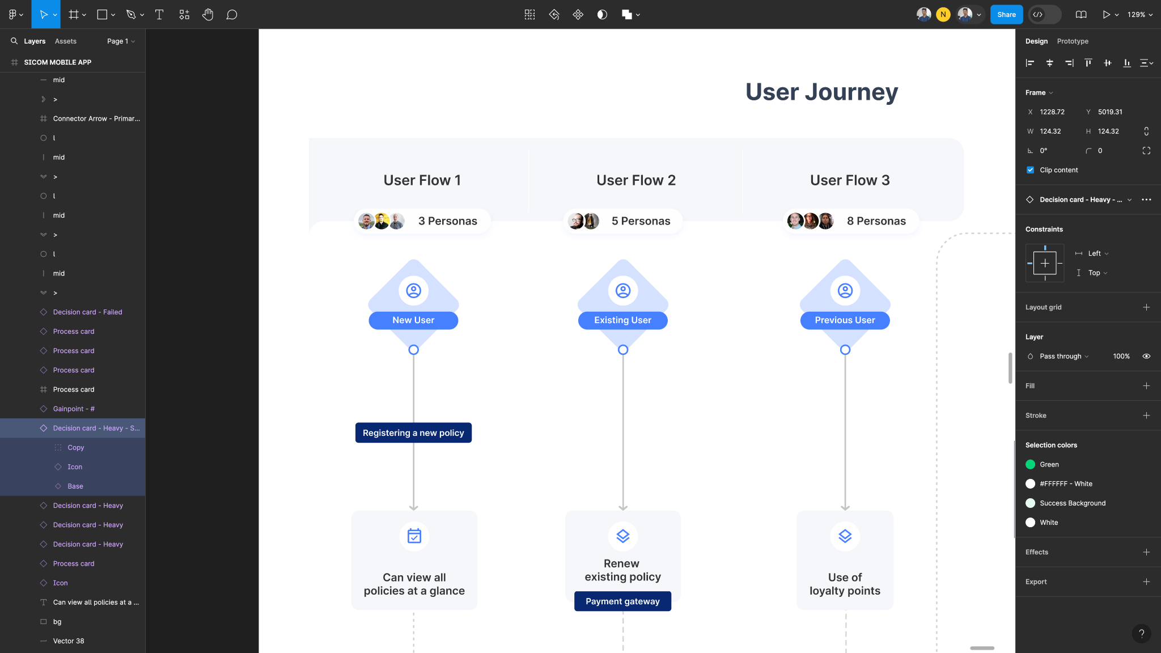The image size is (1161, 653).
Task: Open the Page 1 dropdown
Action: tap(121, 41)
